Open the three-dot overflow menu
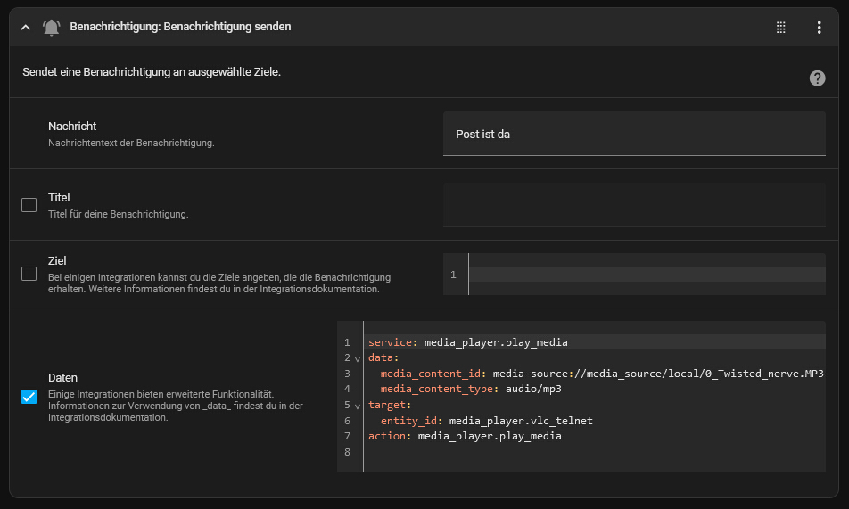This screenshot has width=849, height=509. click(x=819, y=28)
